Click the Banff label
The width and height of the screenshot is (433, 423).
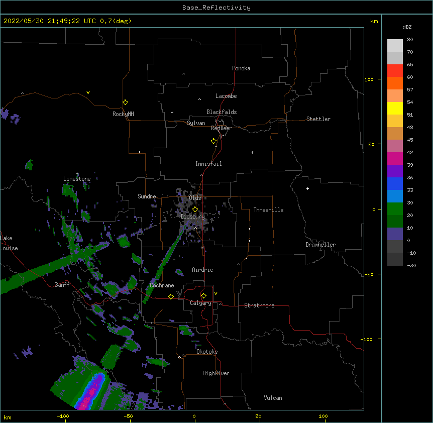(x=62, y=285)
